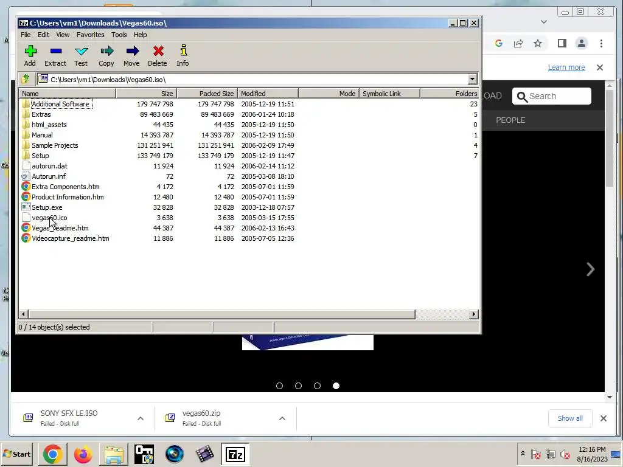Screen dimensions: 623x467
Task: Open the Help menu
Action: tap(141, 35)
